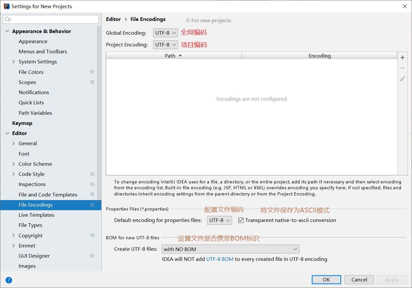Click the Encoding column header
Image resolution: width=412 pixels, height=288 pixels.
(x=319, y=56)
